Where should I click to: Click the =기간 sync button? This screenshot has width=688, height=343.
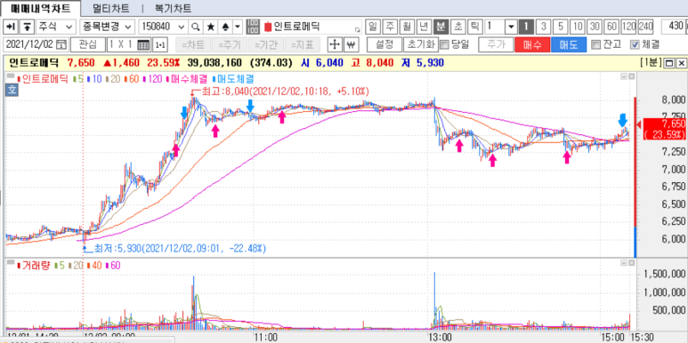tap(266, 44)
